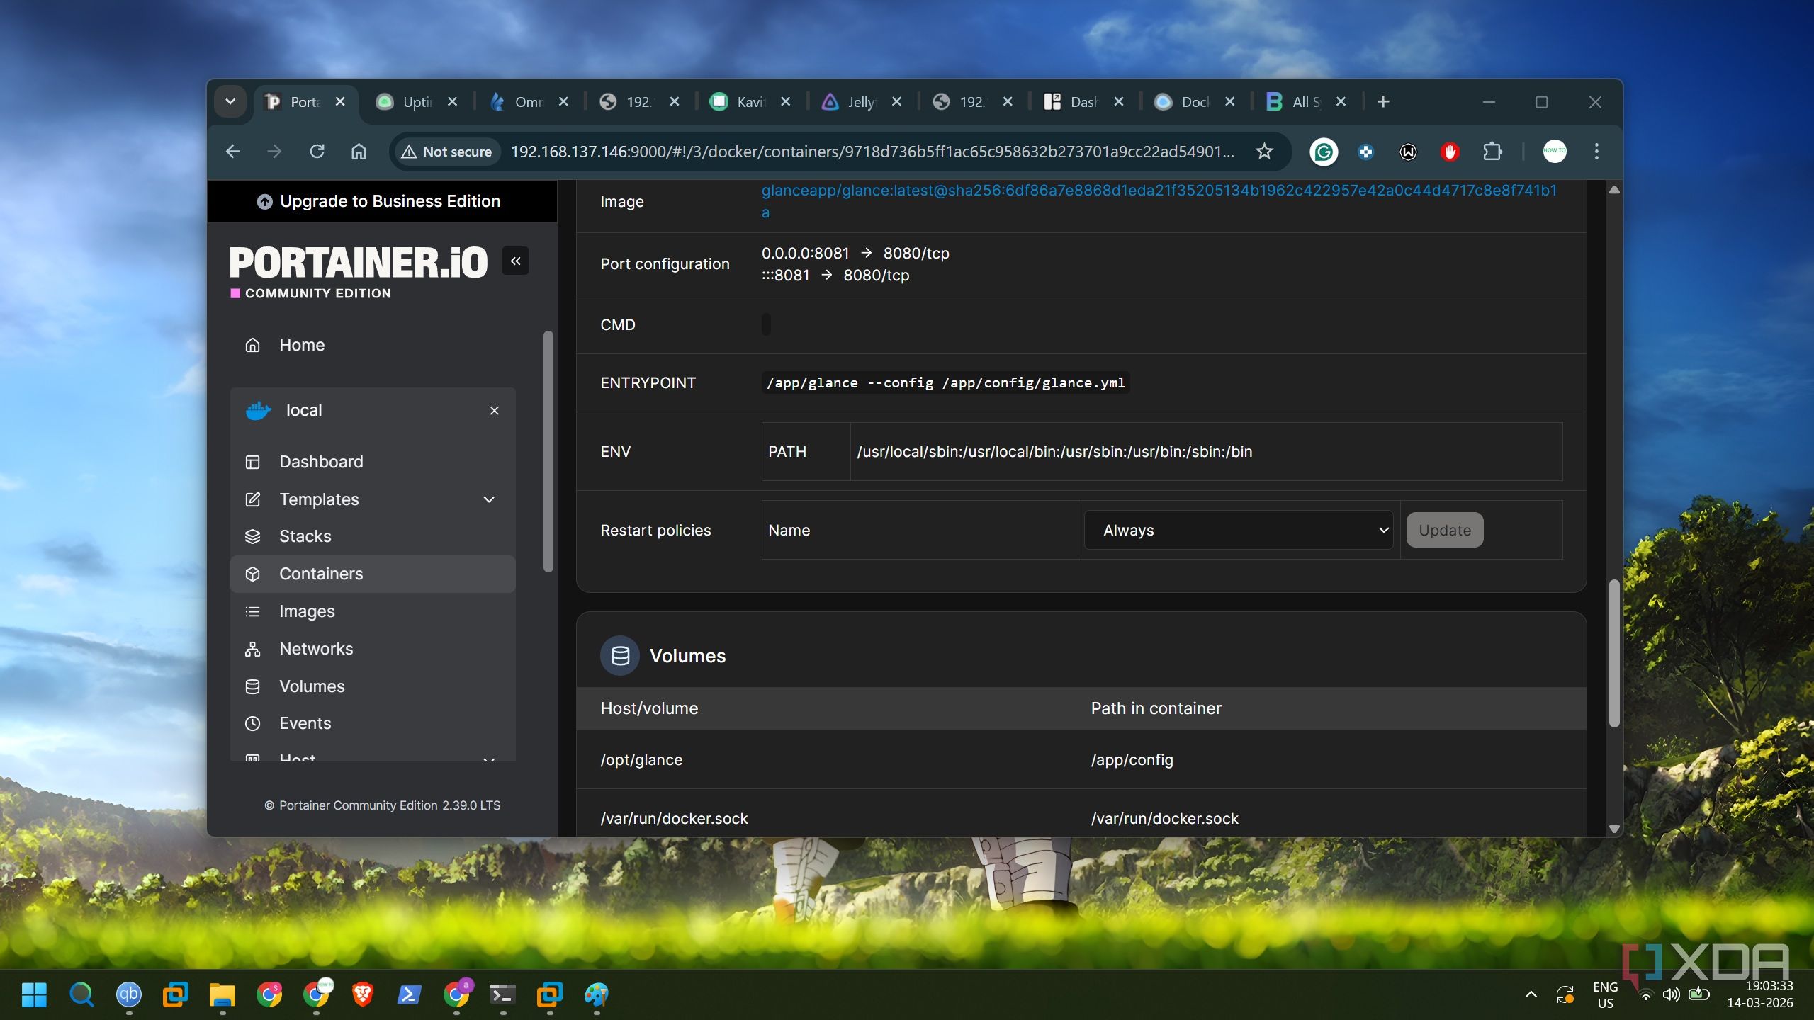
Task: Show hidden system tray icons chevron
Action: pyautogui.click(x=1531, y=994)
